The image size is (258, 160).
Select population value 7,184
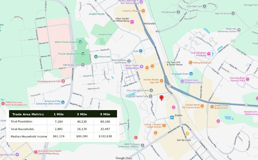[59, 122]
